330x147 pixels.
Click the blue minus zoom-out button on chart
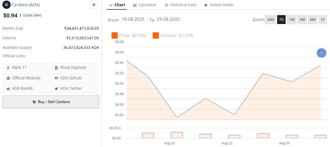pos(321,53)
